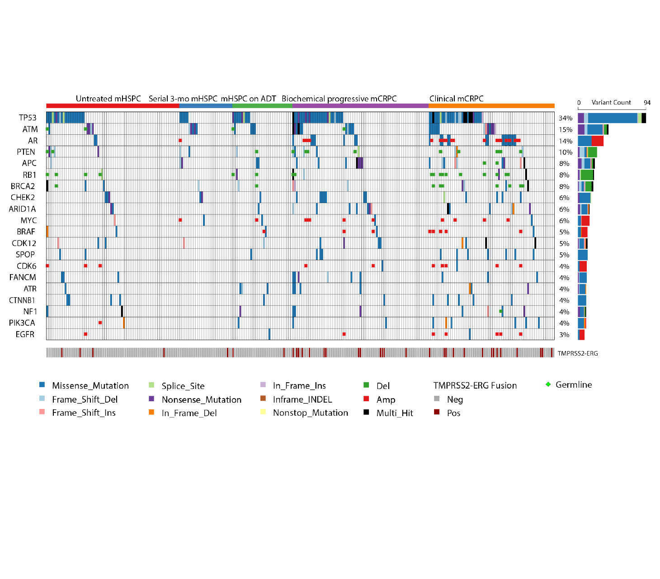
Task: Click the TMPRSS2-ERG Fusion legend title
Action: click(x=475, y=385)
